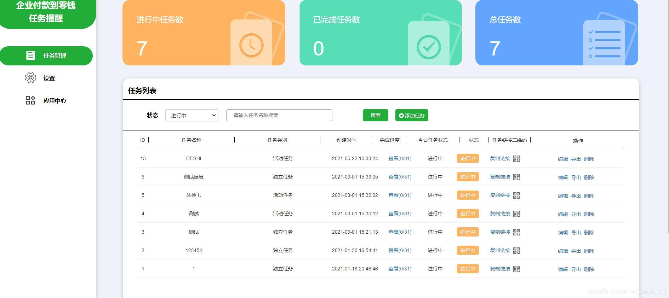669x298 pixels.
Task: Export task ID 4
Action: coord(576,214)
